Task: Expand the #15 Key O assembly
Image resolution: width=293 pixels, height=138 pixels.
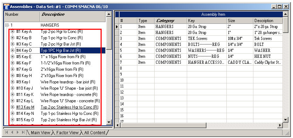Action: [x=13, y=120]
